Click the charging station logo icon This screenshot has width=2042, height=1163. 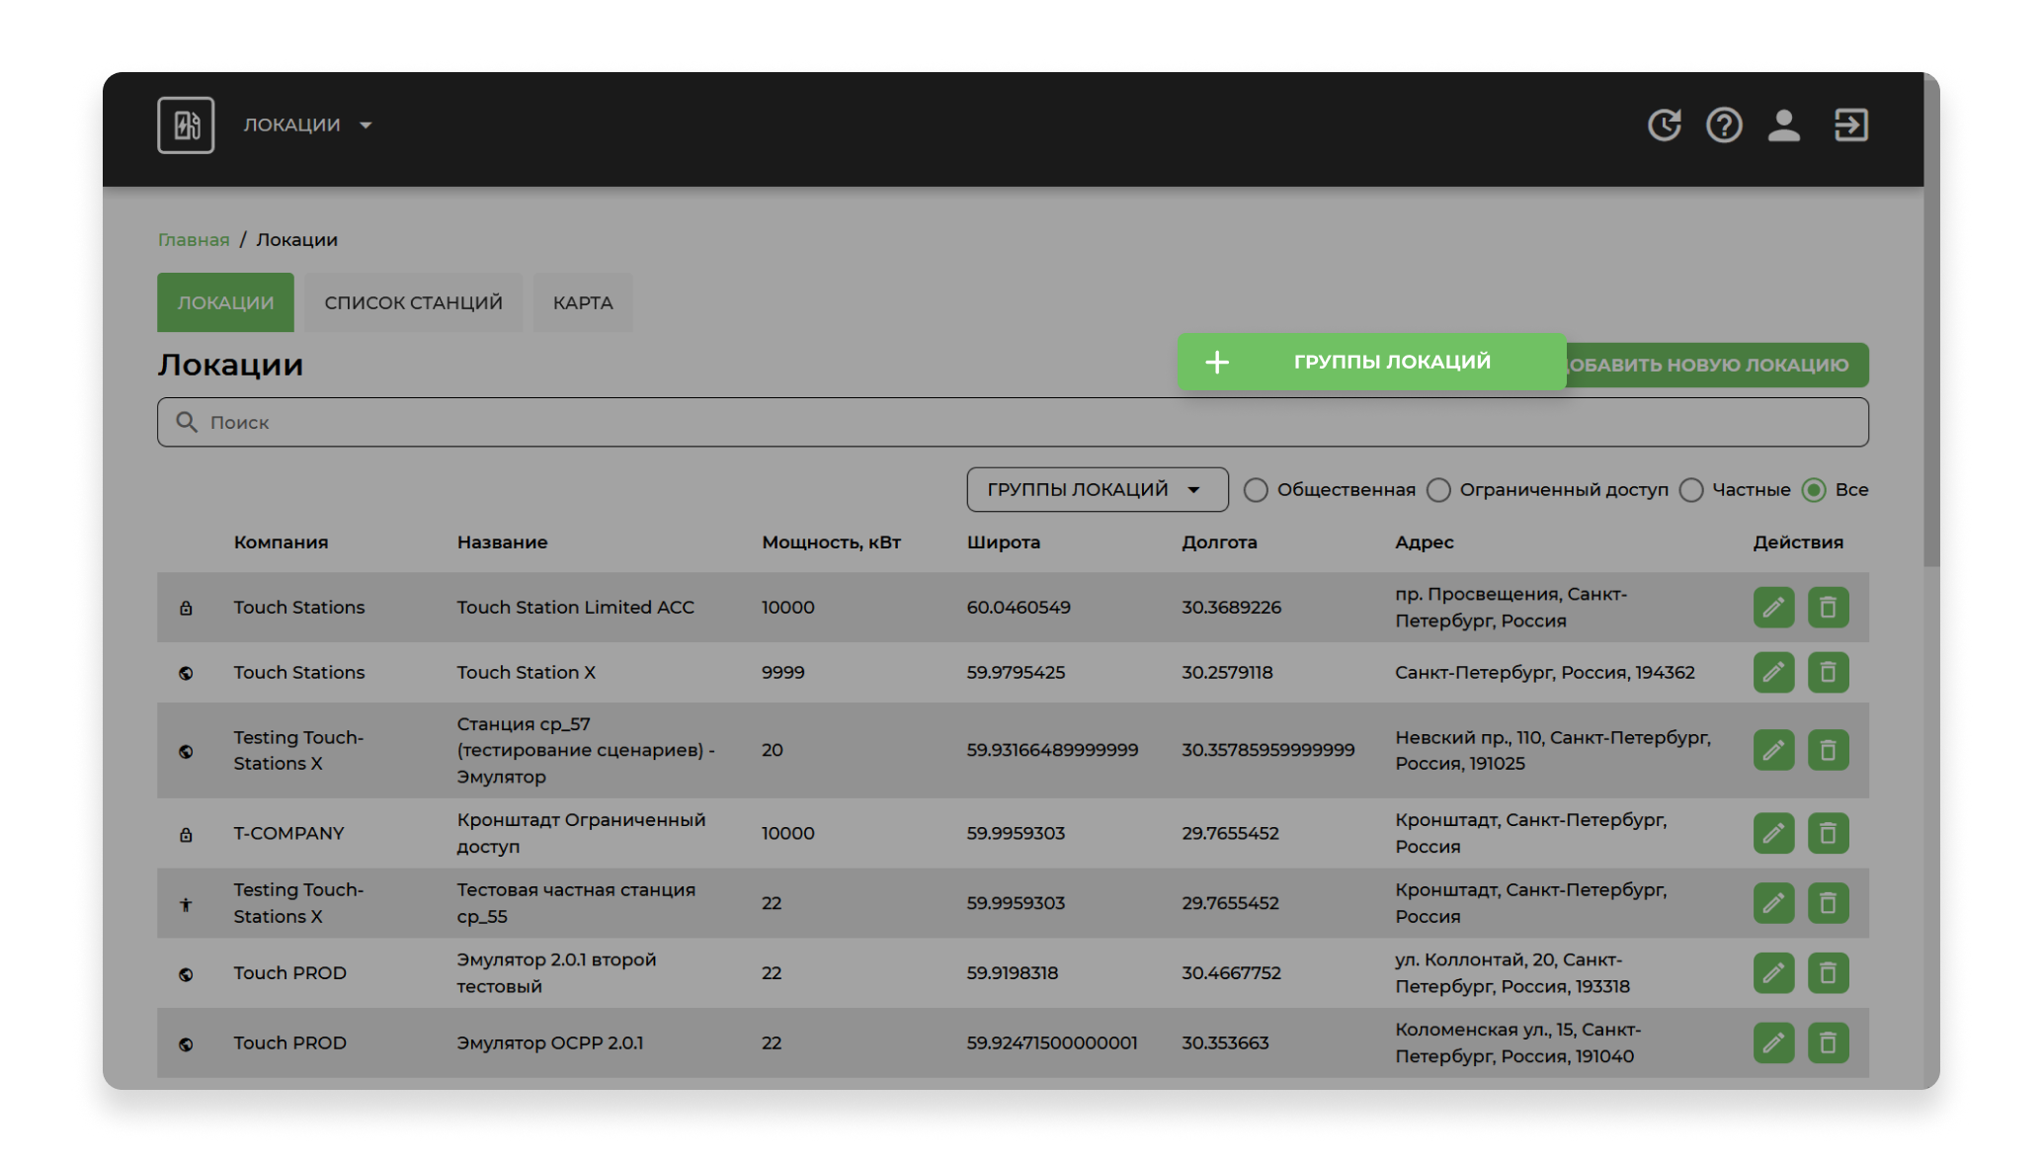[186, 125]
